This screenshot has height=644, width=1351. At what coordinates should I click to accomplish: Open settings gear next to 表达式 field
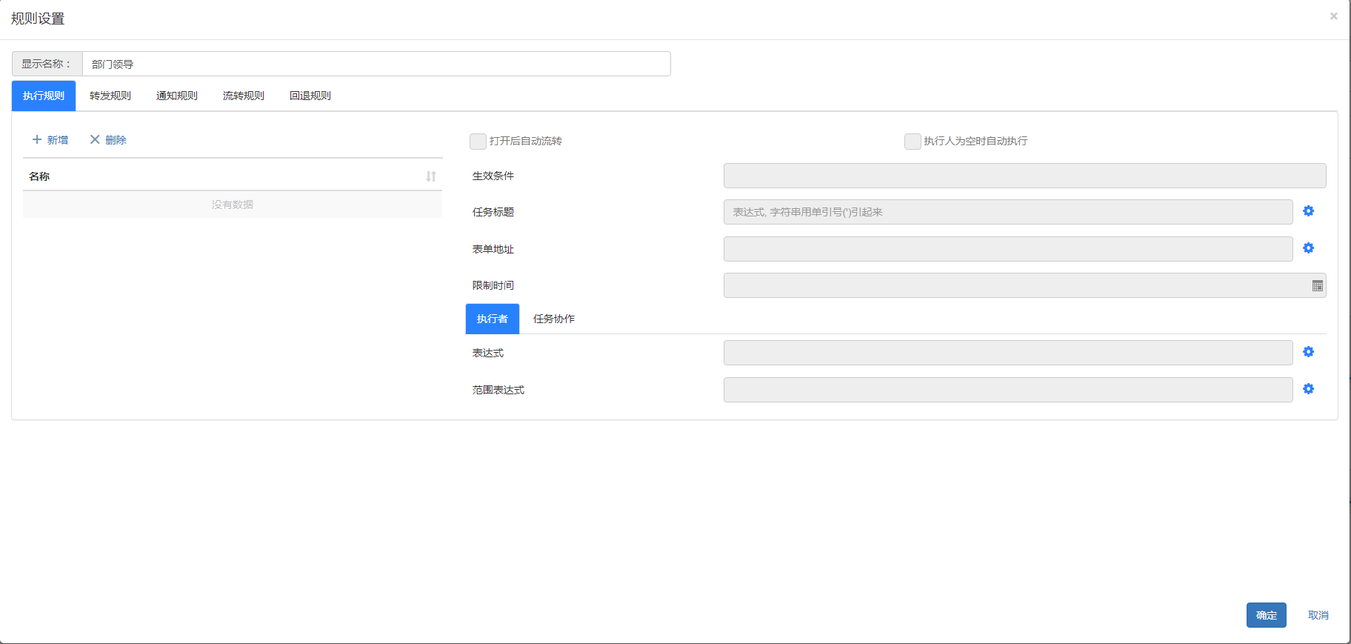1308,352
